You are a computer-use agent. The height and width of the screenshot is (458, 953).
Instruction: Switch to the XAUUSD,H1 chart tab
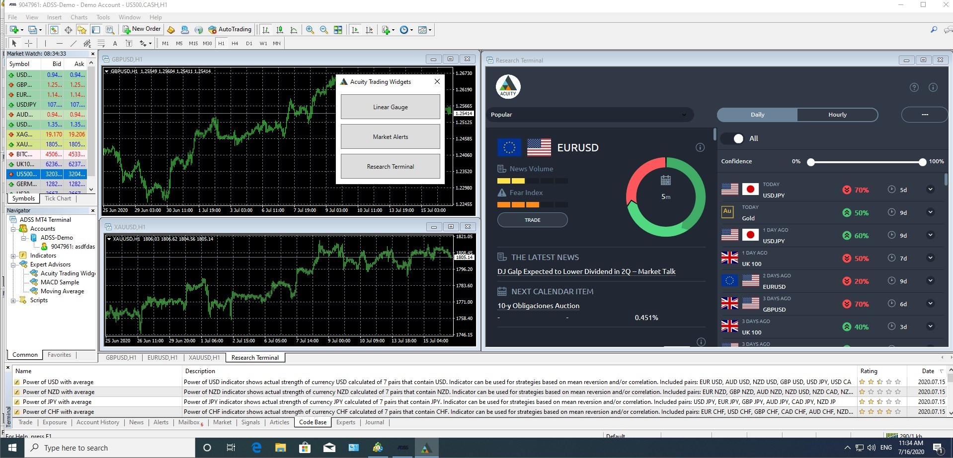coord(204,357)
